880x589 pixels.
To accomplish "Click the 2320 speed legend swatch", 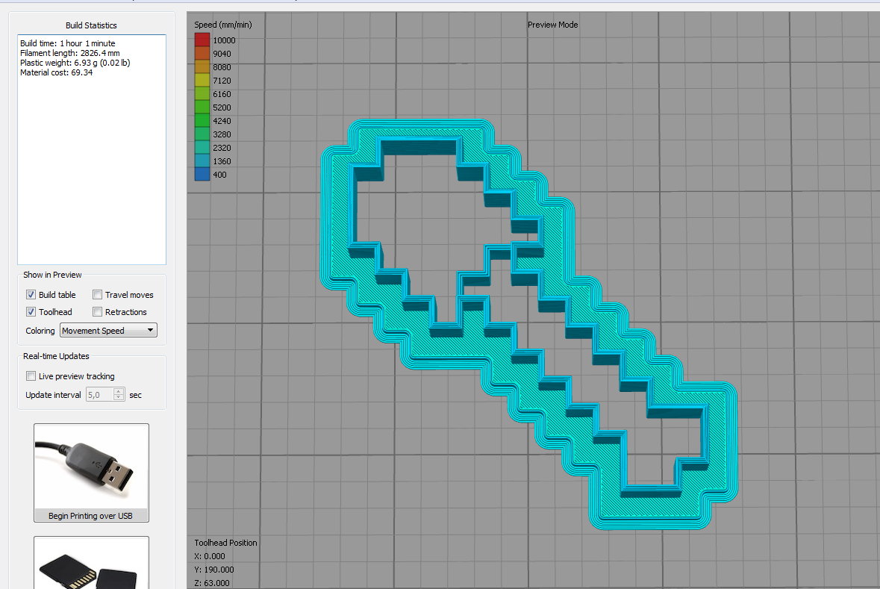I will [x=202, y=148].
